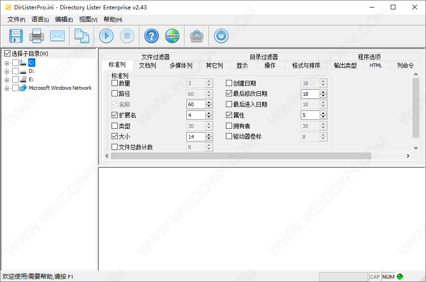The width and height of the screenshot is (426, 282).
Task: Open the website via the globe www icon
Action: point(172,36)
